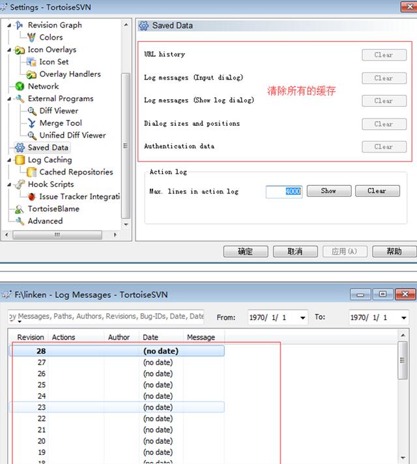Close the Settings TortoiseSVN window

coord(409,7)
